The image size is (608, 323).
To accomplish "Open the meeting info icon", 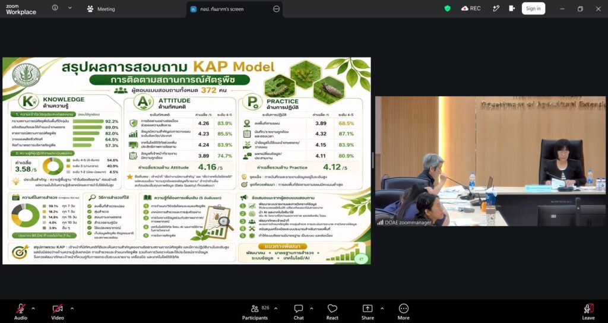I will pos(55,8).
